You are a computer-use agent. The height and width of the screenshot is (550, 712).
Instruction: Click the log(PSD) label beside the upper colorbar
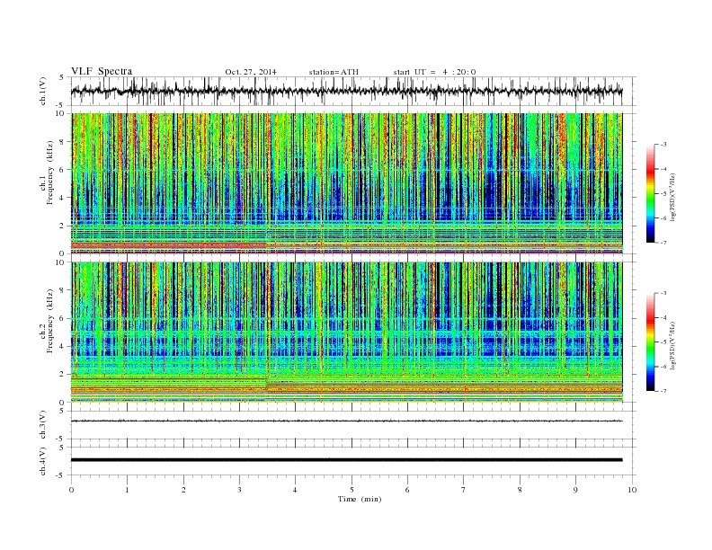coord(672,197)
